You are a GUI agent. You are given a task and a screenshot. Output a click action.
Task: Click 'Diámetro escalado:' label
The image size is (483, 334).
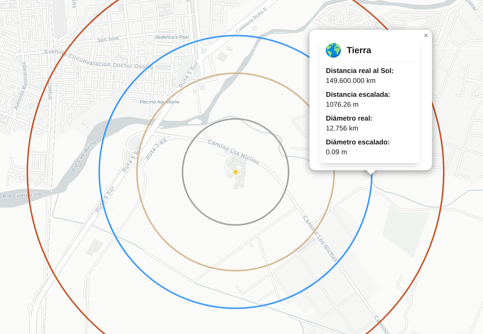tap(358, 142)
